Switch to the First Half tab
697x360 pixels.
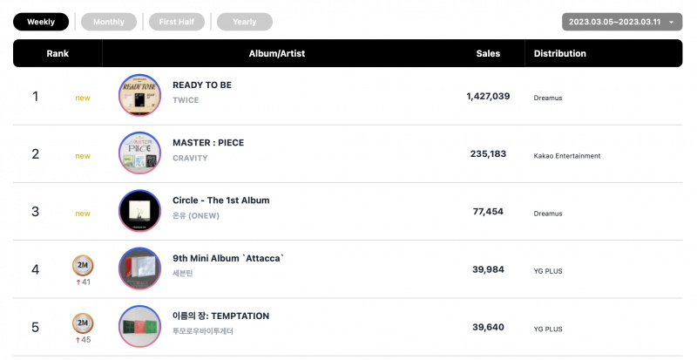tap(177, 22)
